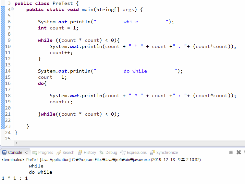Click the do-while string literal in line 14
Viewport: 245px width, 184px height.
135,71
